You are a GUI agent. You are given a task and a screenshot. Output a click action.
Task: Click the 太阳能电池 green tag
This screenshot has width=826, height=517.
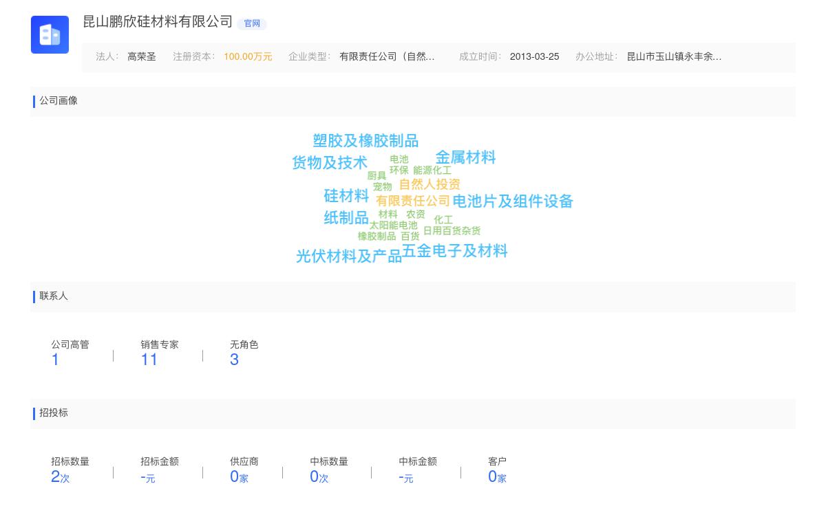[x=393, y=225]
